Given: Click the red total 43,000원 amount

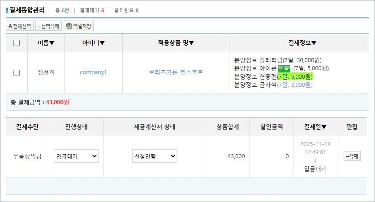Looking at the screenshot, I should 57,102.
